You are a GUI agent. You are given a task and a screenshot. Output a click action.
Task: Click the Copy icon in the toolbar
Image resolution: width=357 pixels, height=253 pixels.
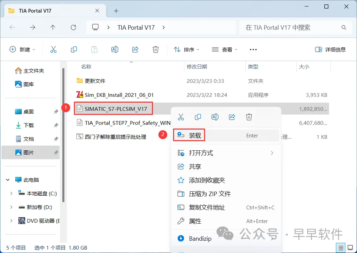pyautogui.click(x=74, y=49)
